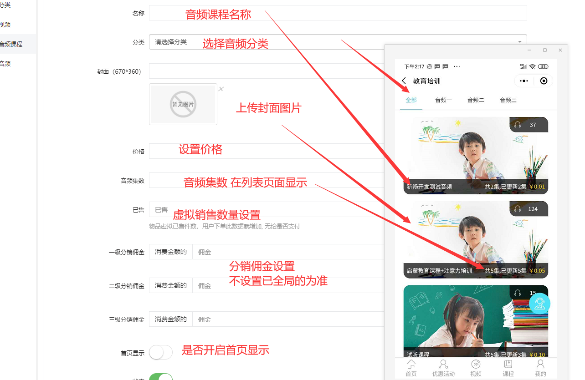Viewport: 585px width, 380px height.
Task: Open the 请选择分类 category dropdown
Action: tap(338, 42)
